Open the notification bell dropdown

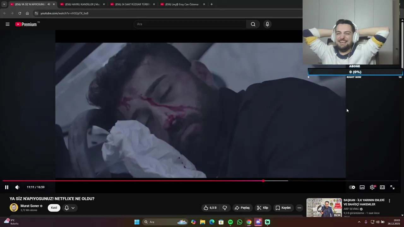coord(69,208)
